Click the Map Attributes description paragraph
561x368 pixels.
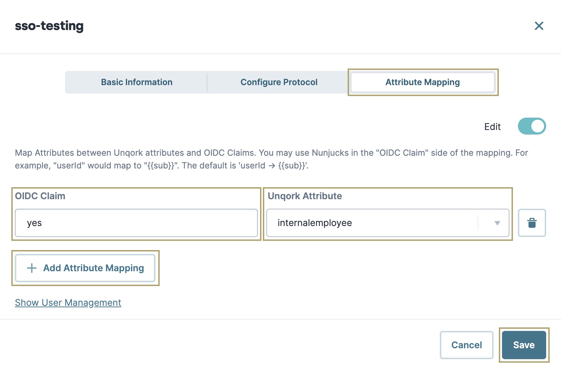coord(271,159)
